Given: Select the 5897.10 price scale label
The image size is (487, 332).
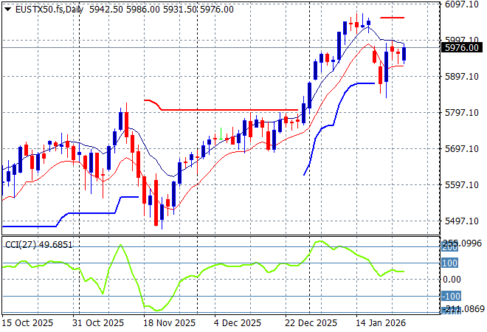Looking at the screenshot, I should click(462, 77).
